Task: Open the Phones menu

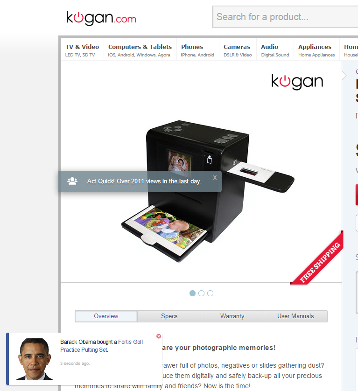Action: (197, 50)
